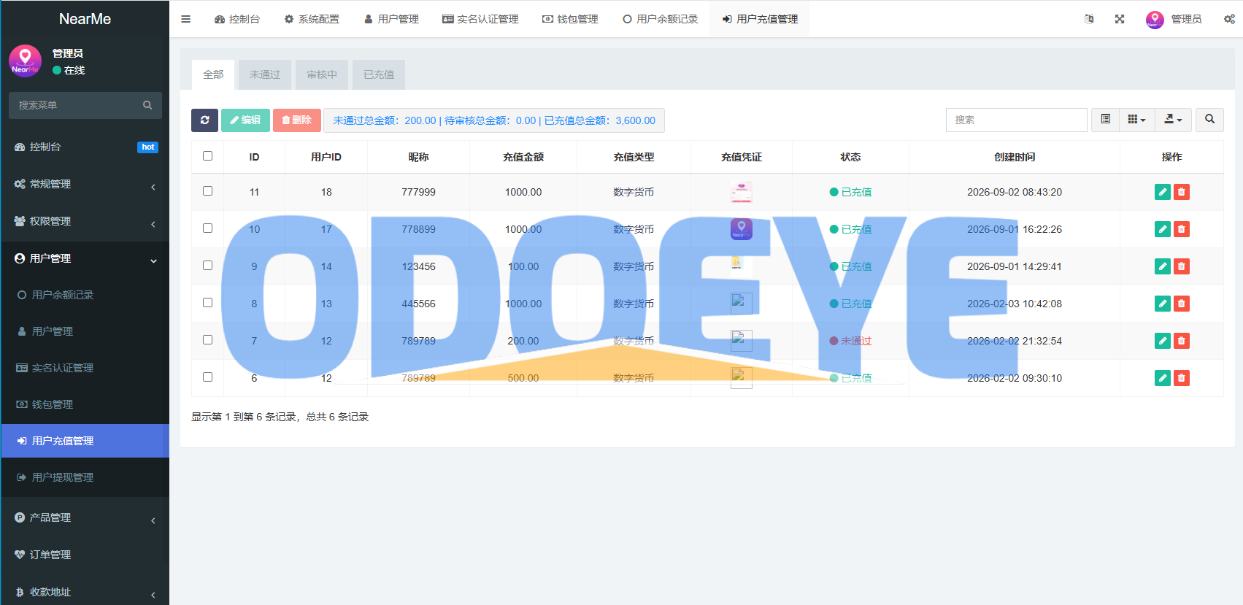Expand 常规管理 sidebar menu

pos(85,184)
